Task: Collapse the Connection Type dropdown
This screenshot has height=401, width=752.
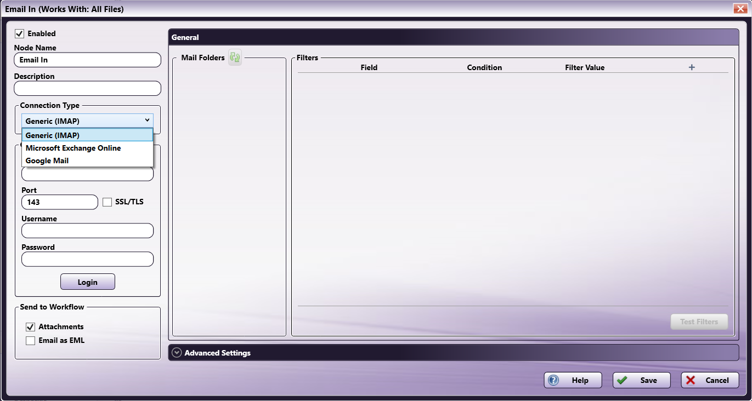Action: coord(147,121)
